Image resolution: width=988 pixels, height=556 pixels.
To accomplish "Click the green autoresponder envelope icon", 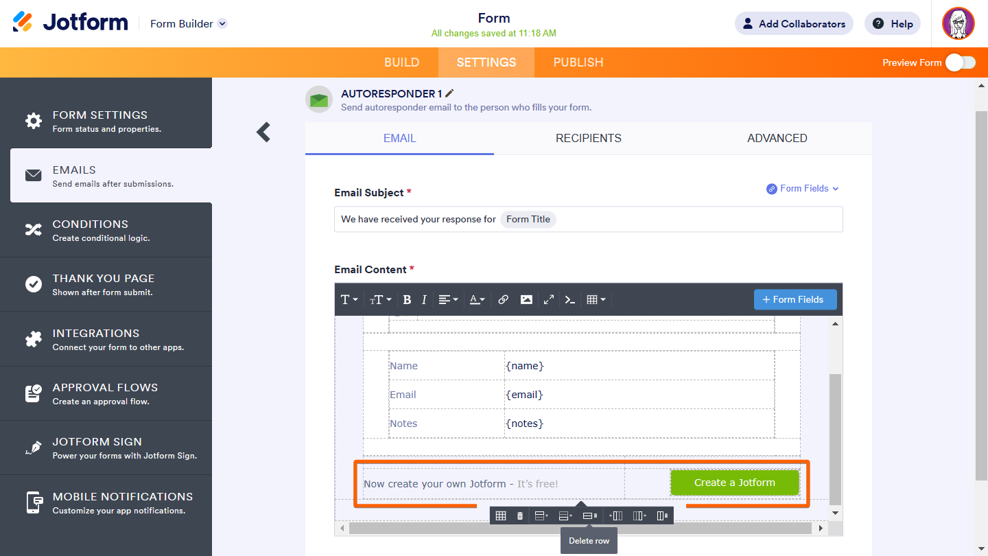I will 318,100.
